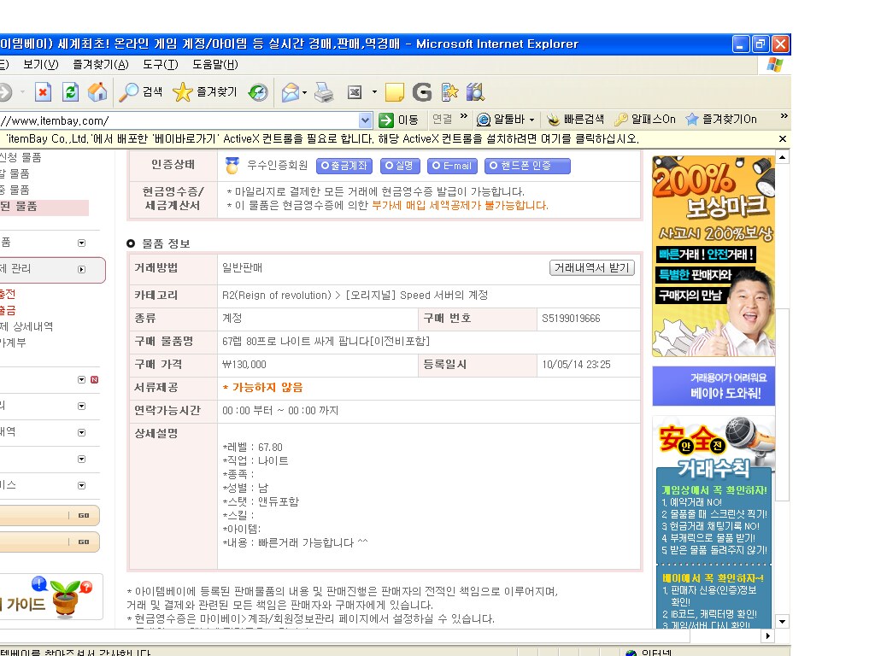This screenshot has height=656, width=875.
Task: Toggle the 알패스On button
Action: tap(645, 120)
